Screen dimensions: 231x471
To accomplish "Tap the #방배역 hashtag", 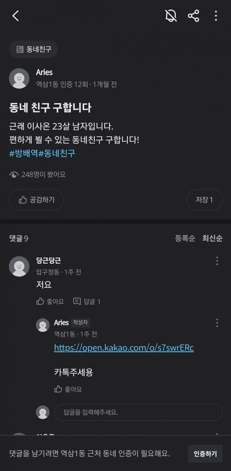I will [x=23, y=153].
